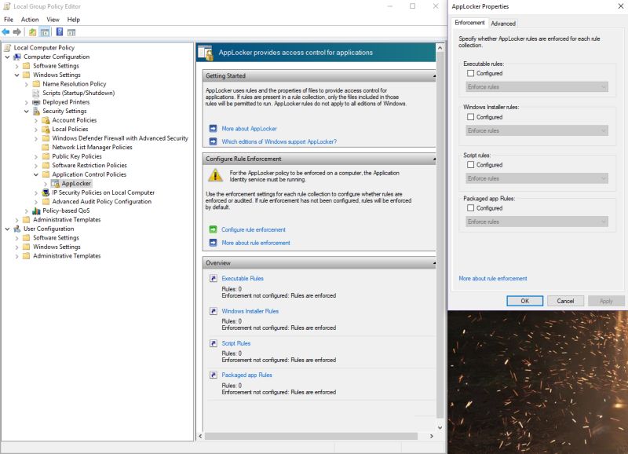The height and width of the screenshot is (454, 628).
Task: Switch to the Advanced tab
Action: (503, 23)
